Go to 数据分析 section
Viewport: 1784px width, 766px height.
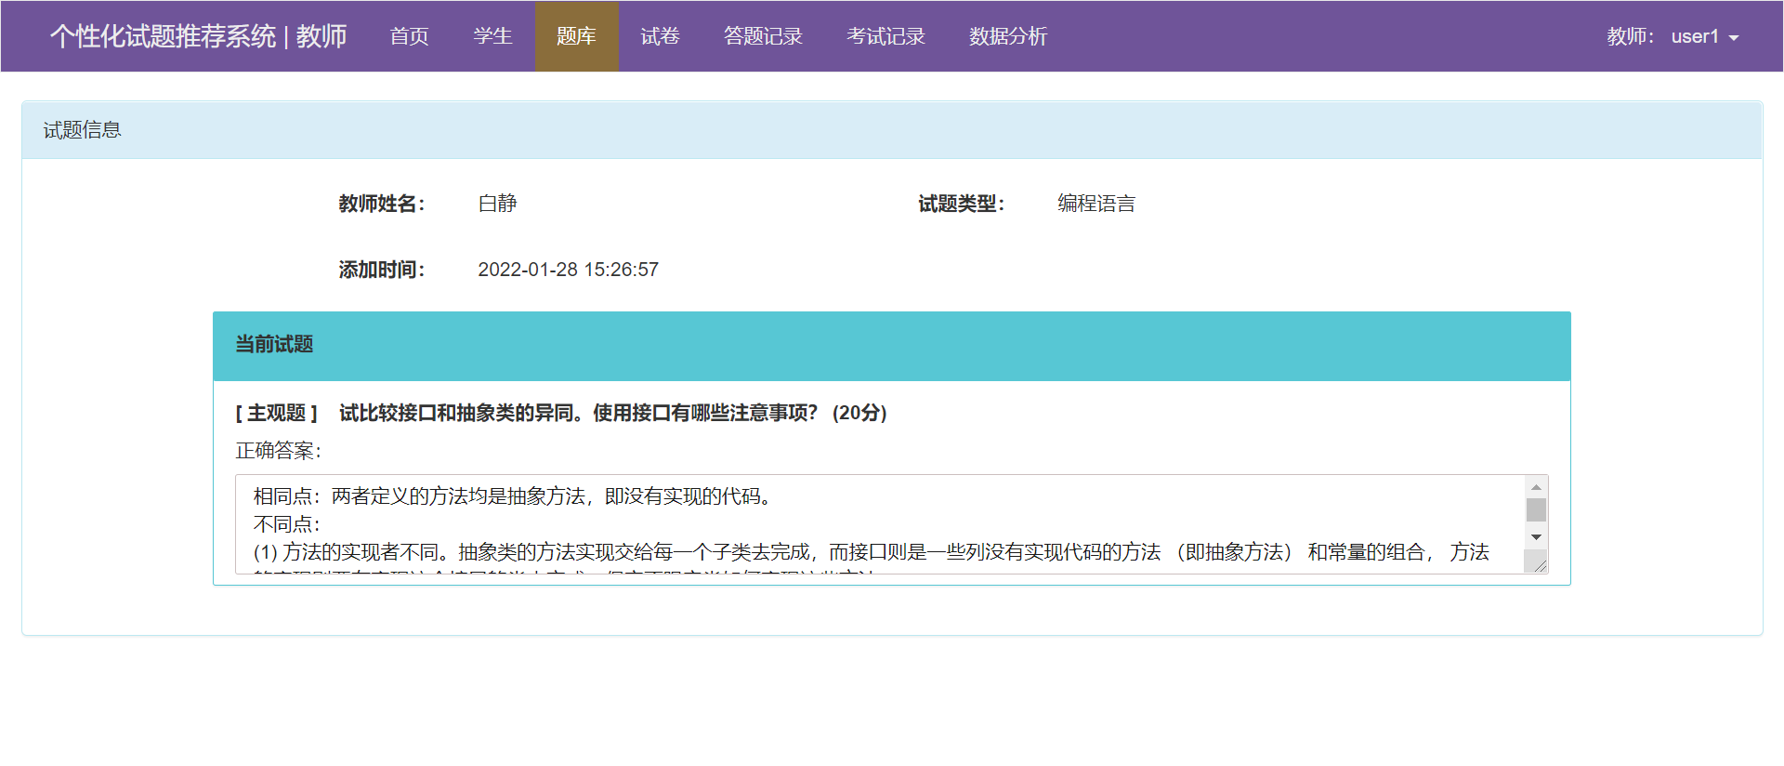click(1008, 36)
